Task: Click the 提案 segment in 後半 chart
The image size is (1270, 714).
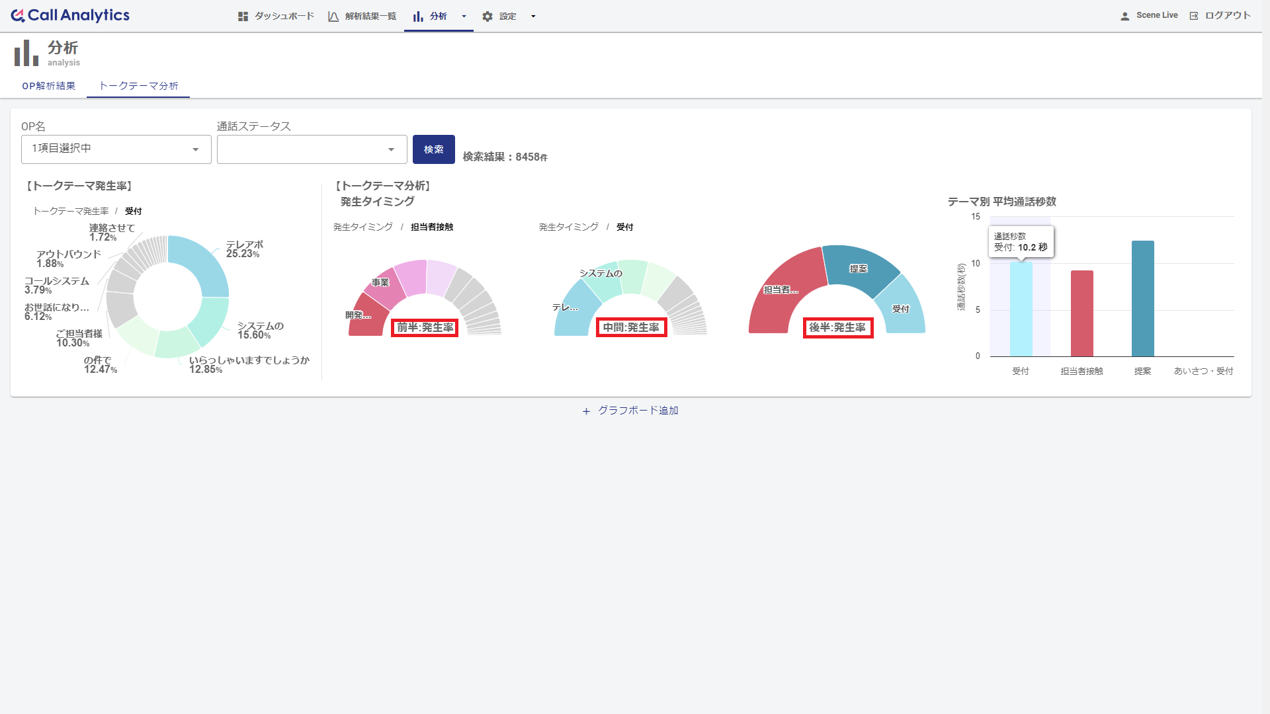Action: coord(860,268)
